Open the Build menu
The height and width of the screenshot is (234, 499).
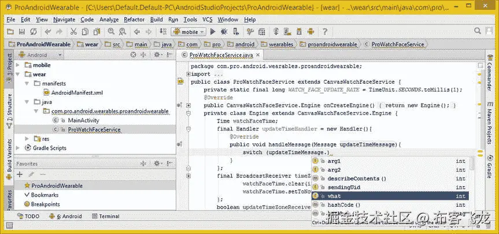click(156, 20)
